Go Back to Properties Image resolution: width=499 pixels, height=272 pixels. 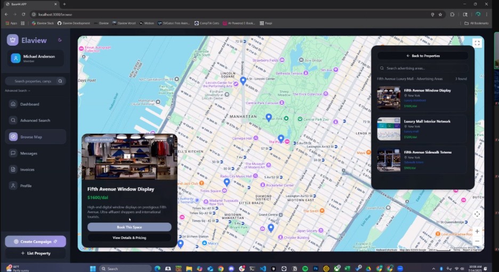[423, 56]
